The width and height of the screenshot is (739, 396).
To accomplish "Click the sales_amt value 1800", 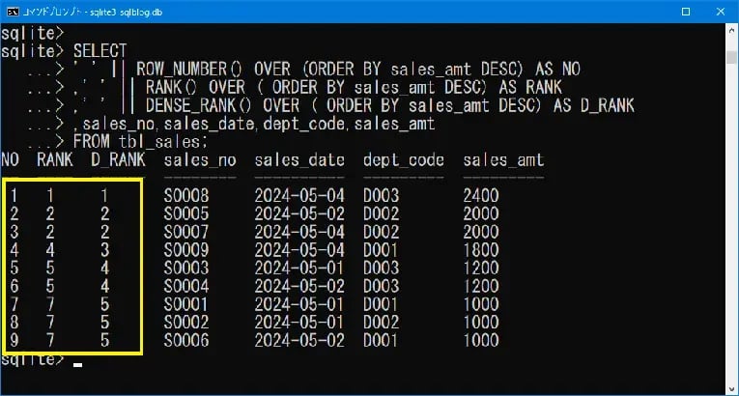I will pyautogui.click(x=481, y=248).
